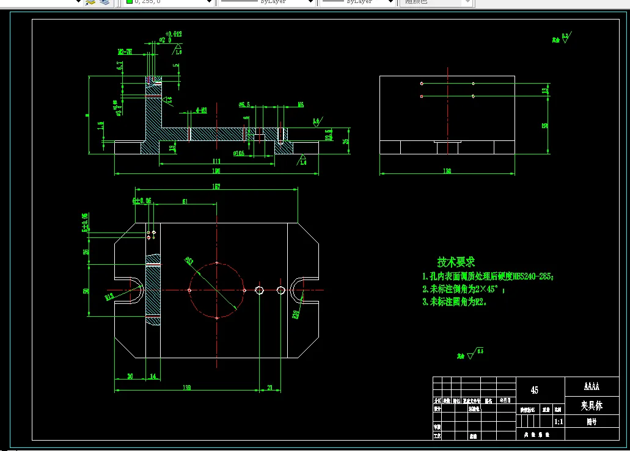The image size is (630, 451).
Task: Select the M6 thread annotation
Action: [301, 105]
